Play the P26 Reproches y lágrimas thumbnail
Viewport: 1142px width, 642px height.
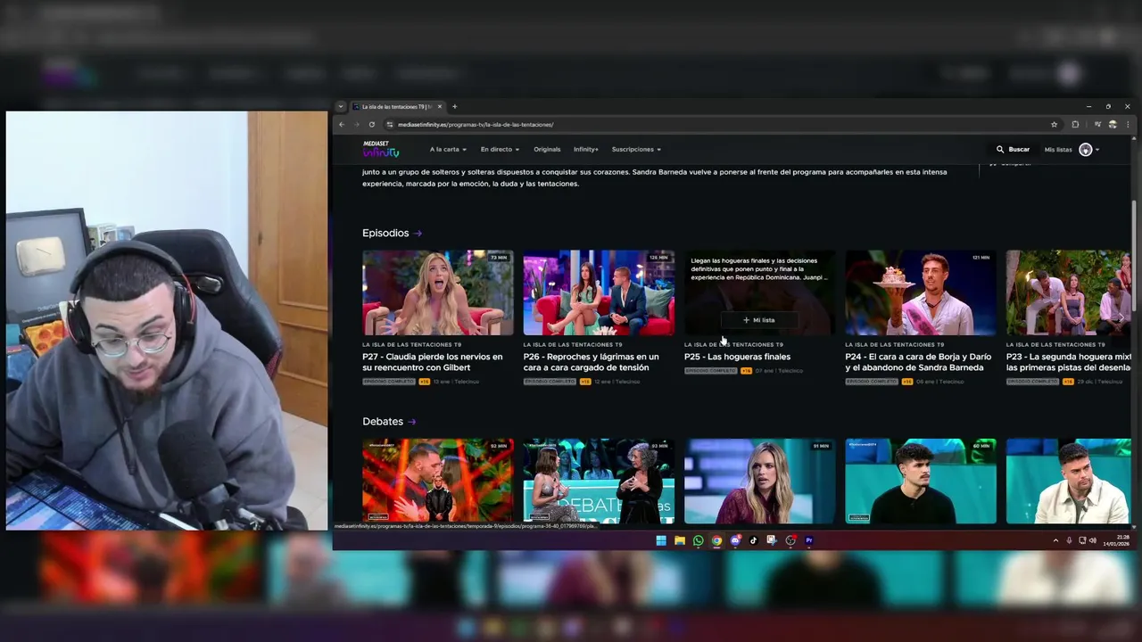(599, 292)
